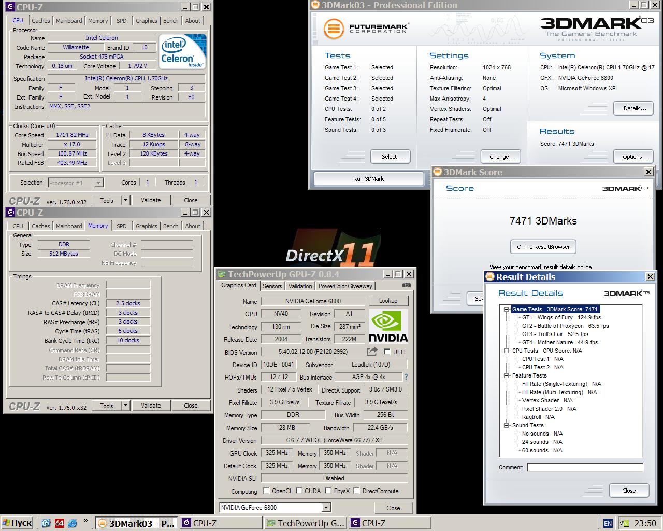Open the Processor #1 selection dropdown
Image resolution: width=663 pixels, height=531 pixels.
(98, 183)
